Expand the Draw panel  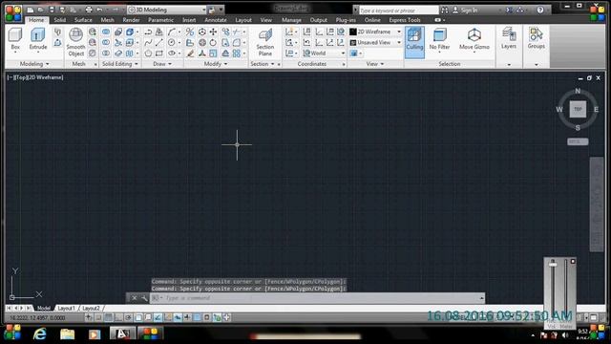[162, 64]
